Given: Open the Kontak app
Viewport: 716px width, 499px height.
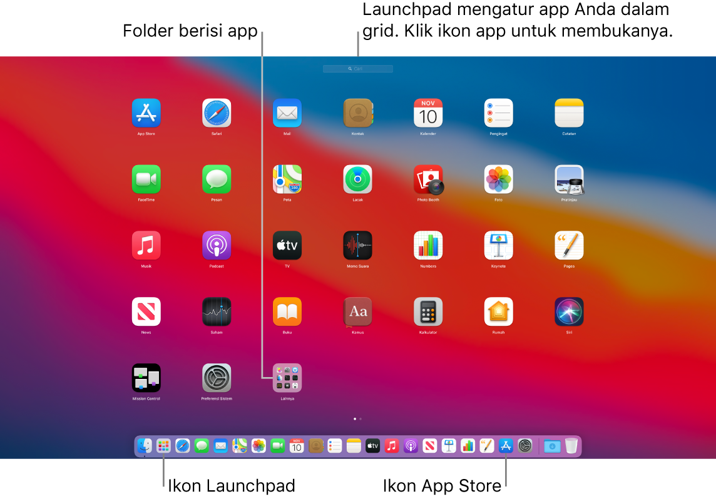Looking at the screenshot, I should click(357, 113).
